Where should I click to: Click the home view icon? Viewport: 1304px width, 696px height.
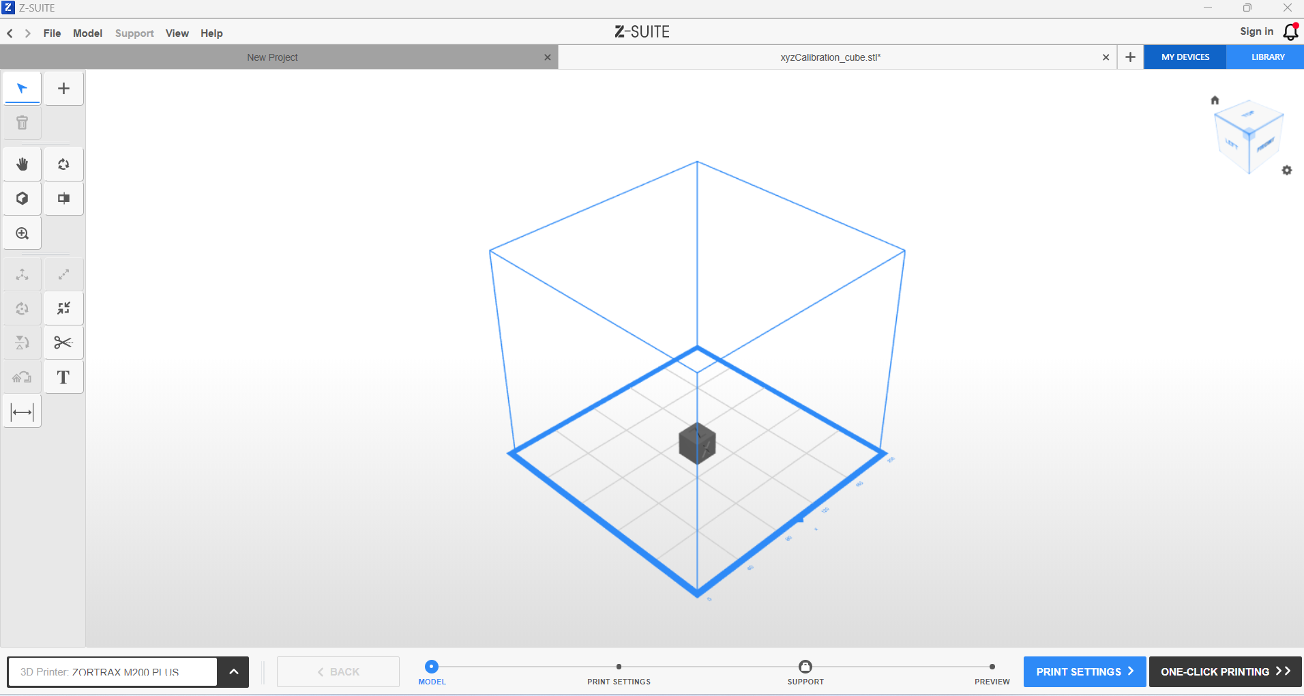pos(1215,100)
